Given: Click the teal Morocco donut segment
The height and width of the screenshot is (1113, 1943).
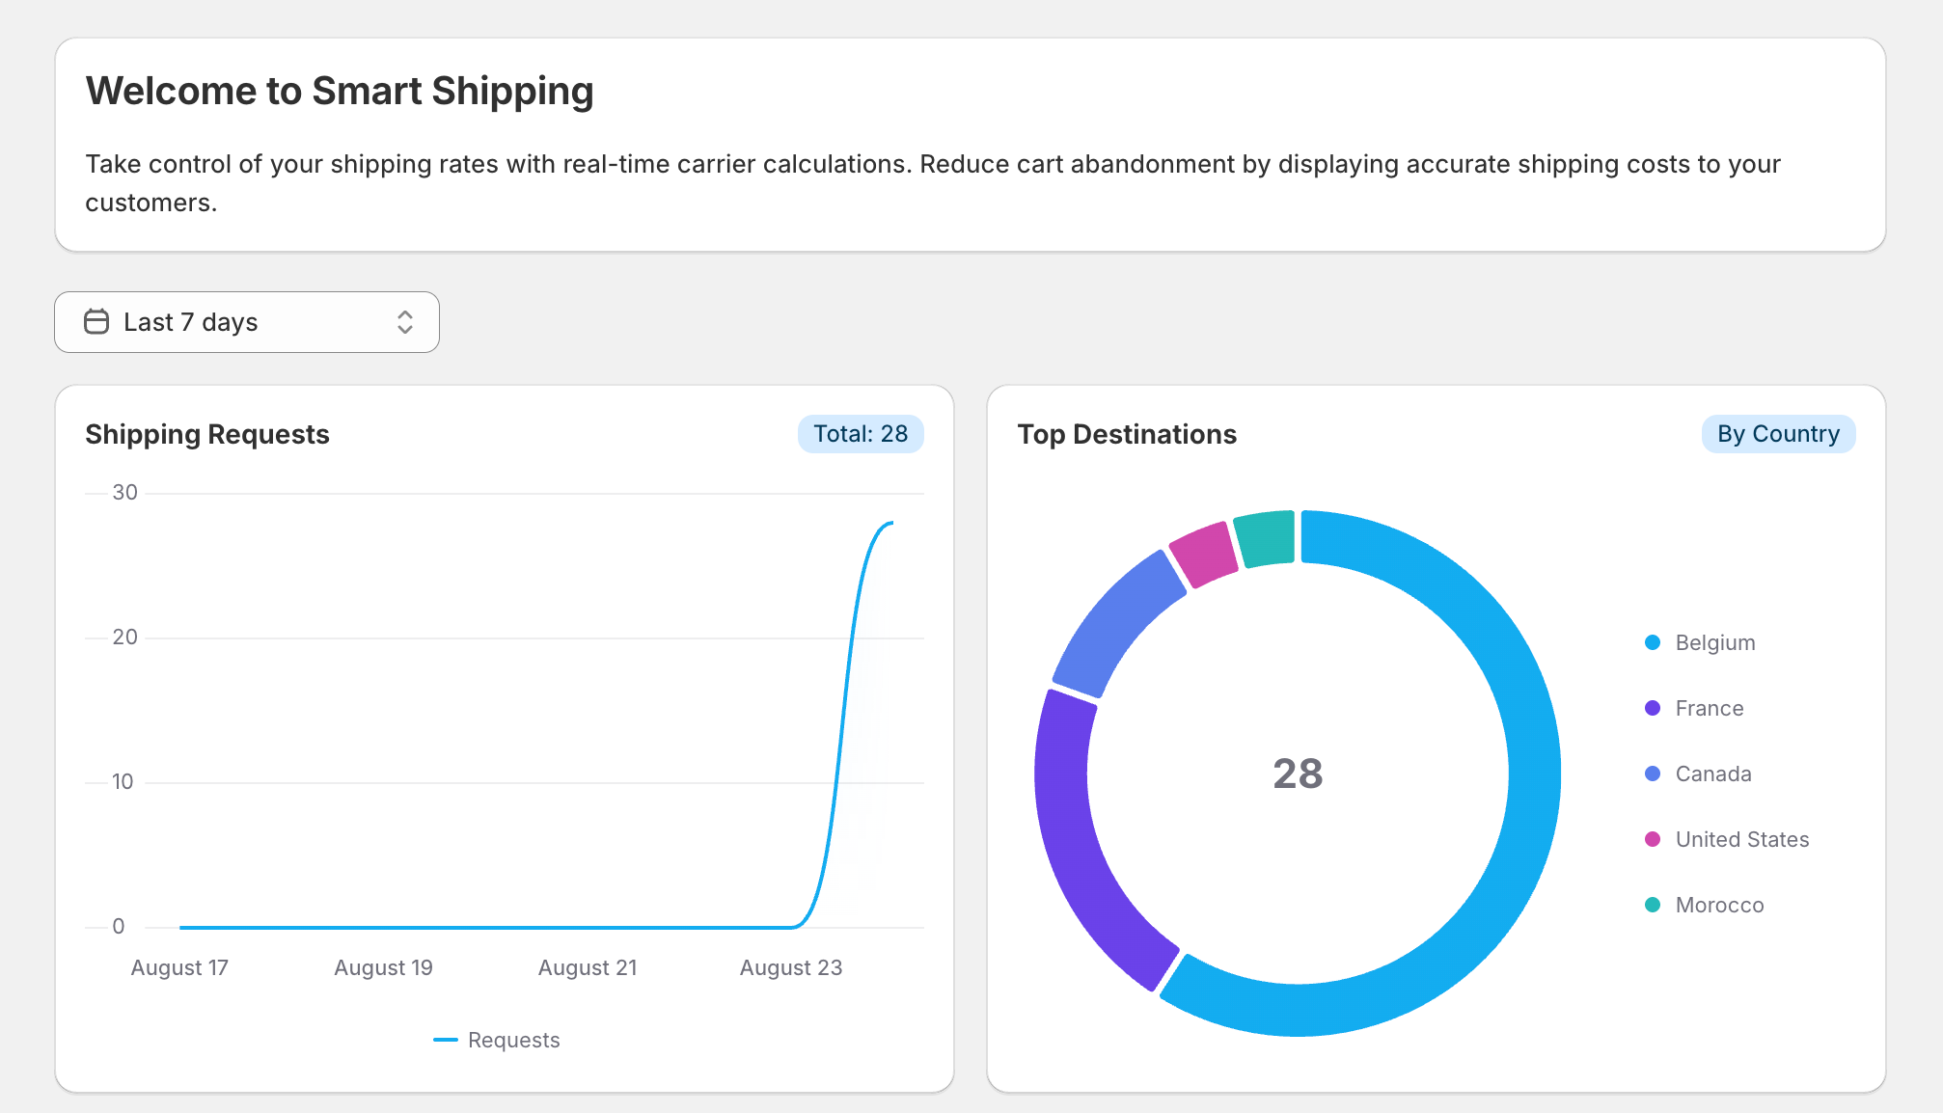Looking at the screenshot, I should tap(1266, 538).
